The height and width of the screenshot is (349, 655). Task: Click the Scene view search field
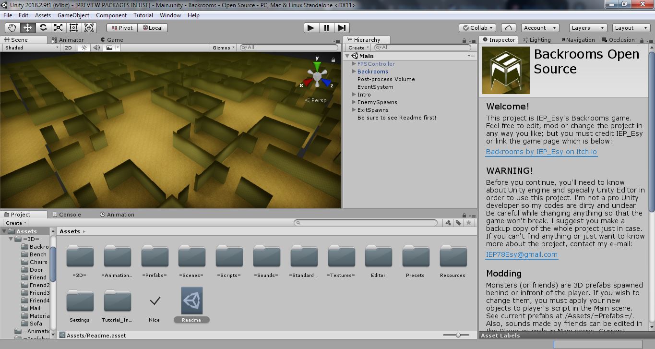289,48
